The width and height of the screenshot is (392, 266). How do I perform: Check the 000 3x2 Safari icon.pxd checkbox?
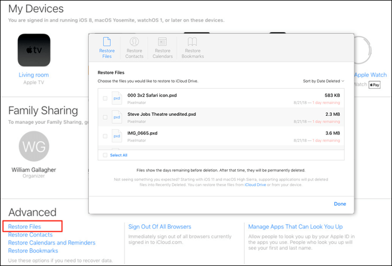(105, 99)
